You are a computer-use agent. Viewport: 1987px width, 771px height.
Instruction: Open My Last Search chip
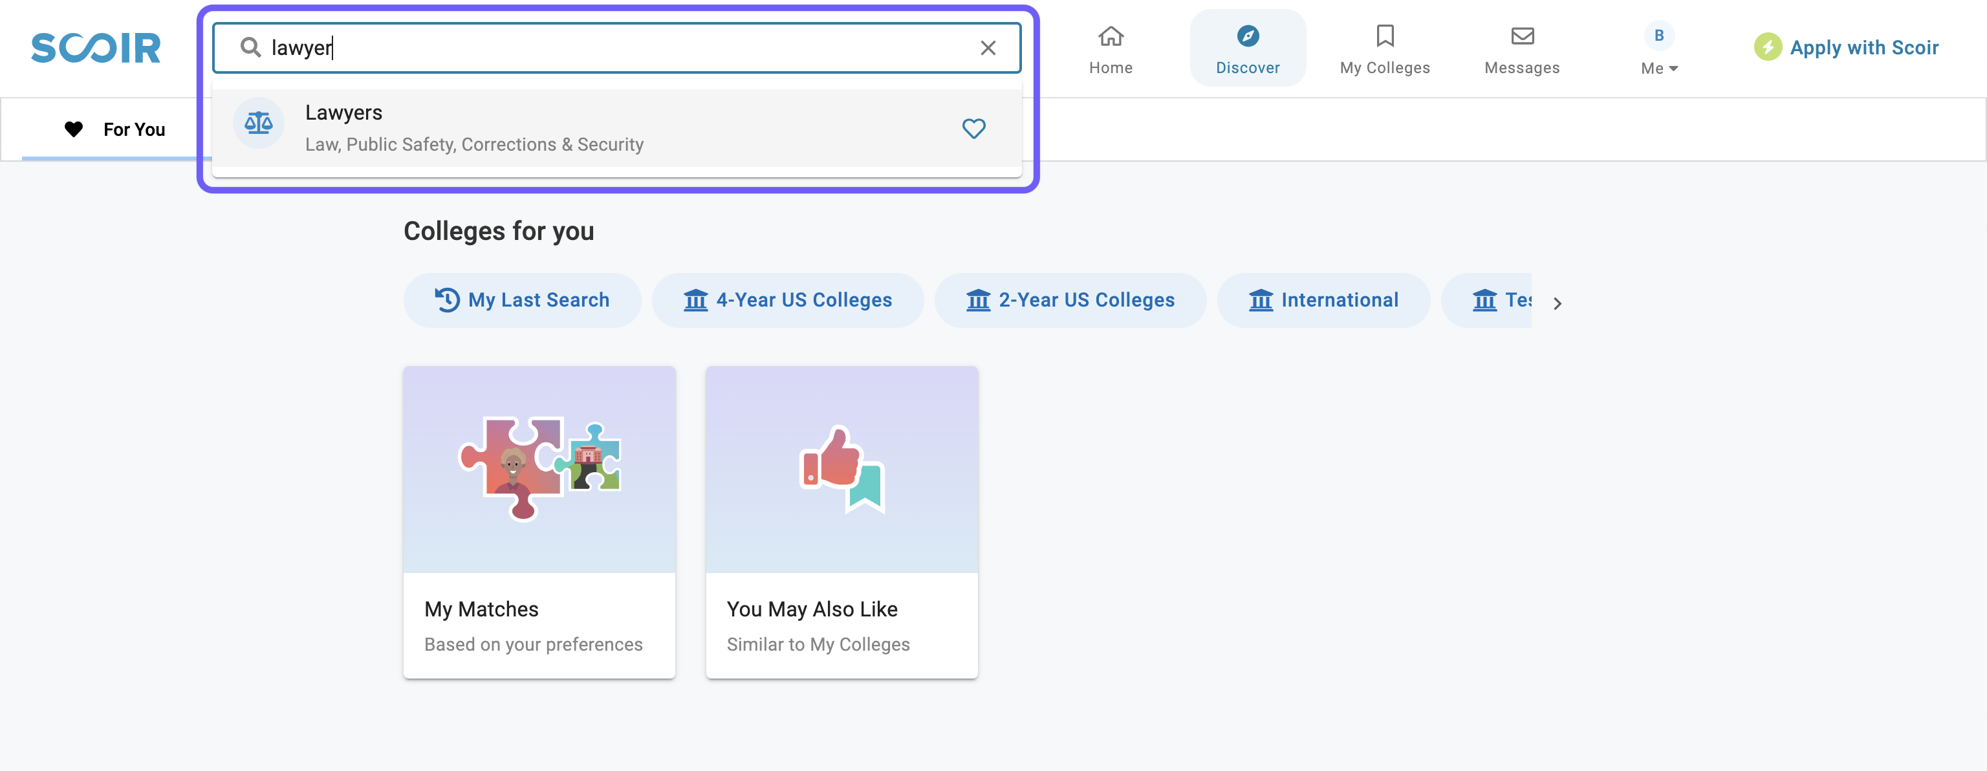[522, 300]
